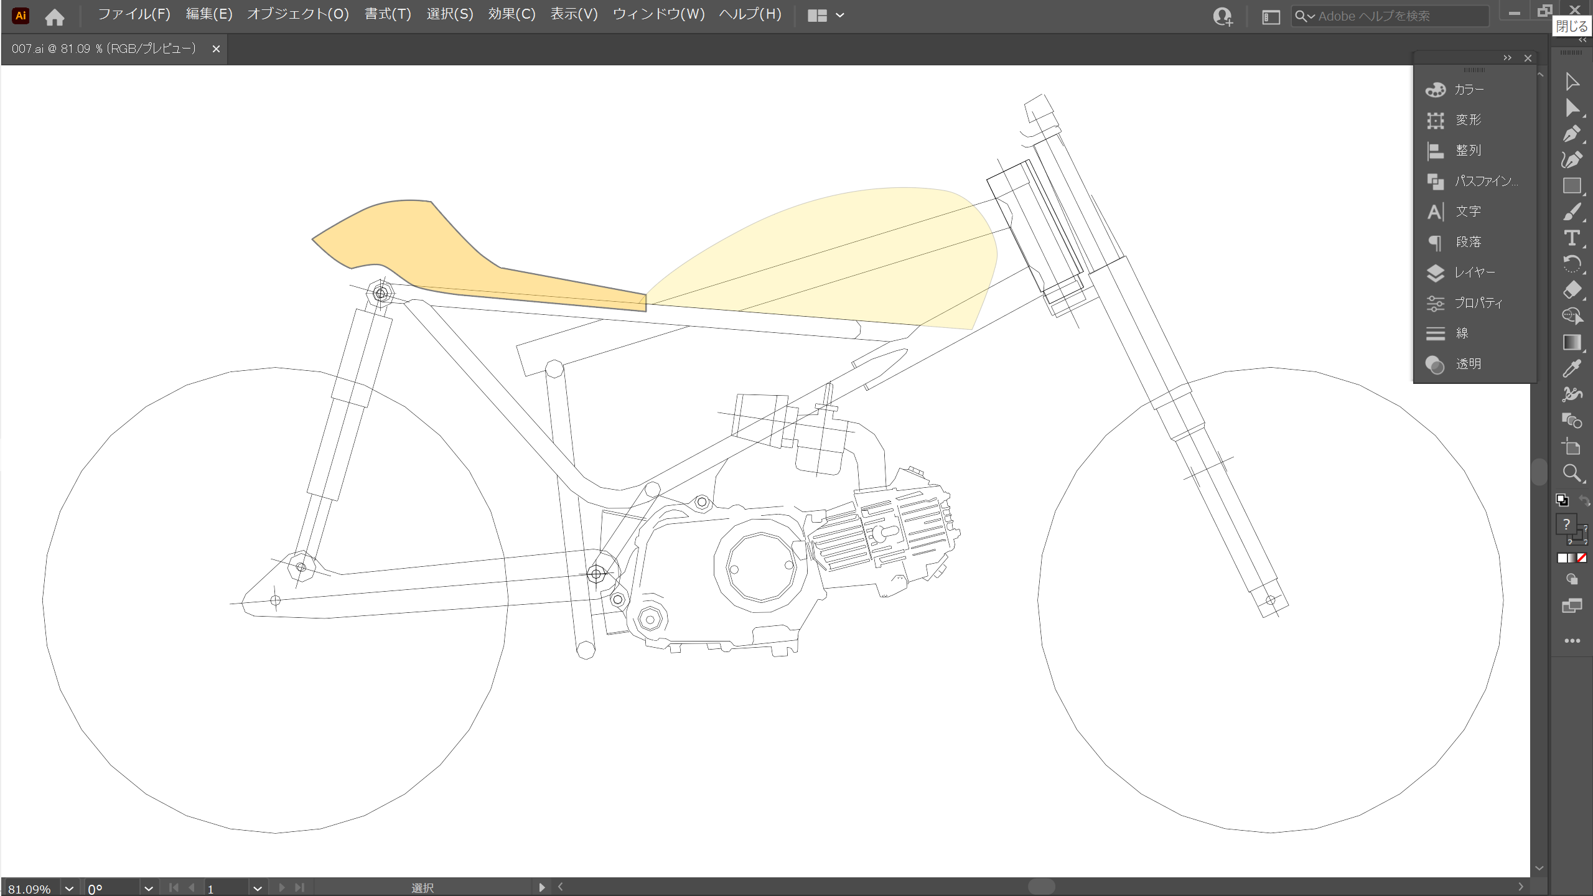Screen dimensions: 1593x896
Task: Toggle the panel collapse arrow
Action: coord(1508,58)
